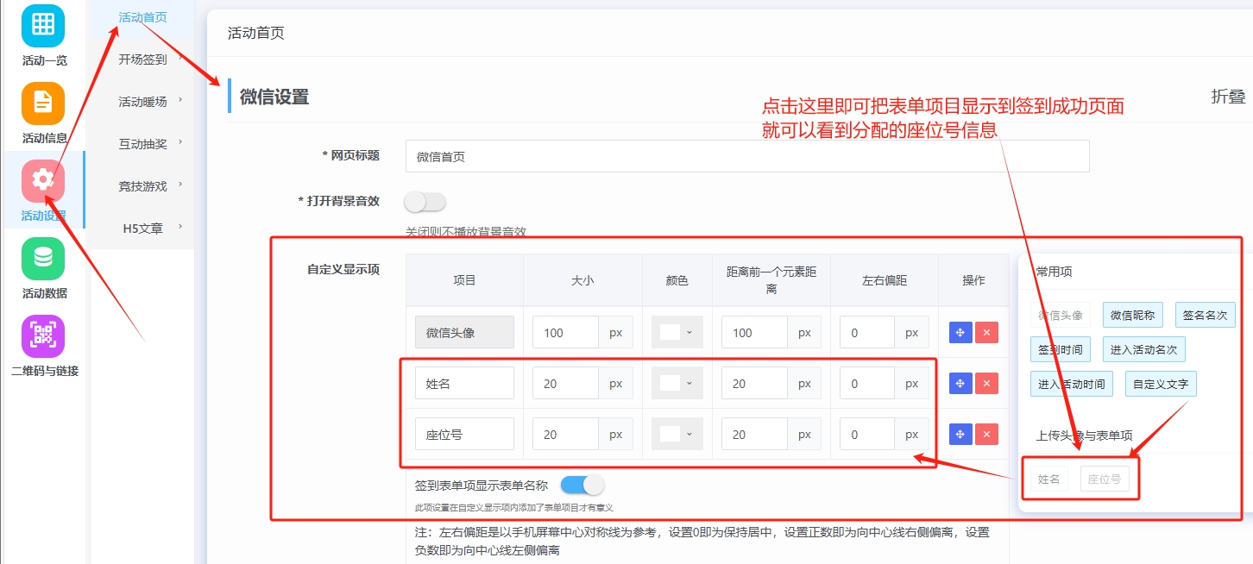The width and height of the screenshot is (1253, 564).
Task: Click the drag handle icon on 座位号 row
Action: 960,434
